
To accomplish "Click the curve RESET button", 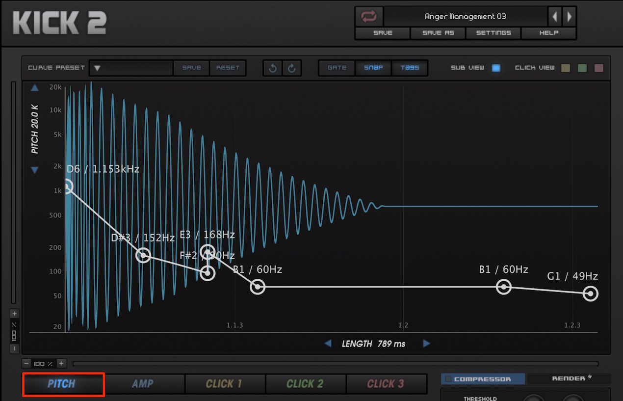I will pyautogui.click(x=228, y=68).
